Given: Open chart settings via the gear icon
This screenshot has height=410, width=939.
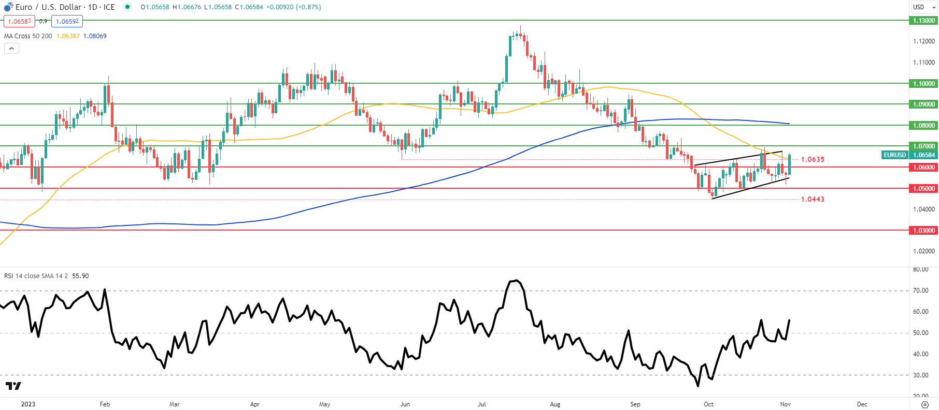Looking at the screenshot, I should (x=925, y=404).
